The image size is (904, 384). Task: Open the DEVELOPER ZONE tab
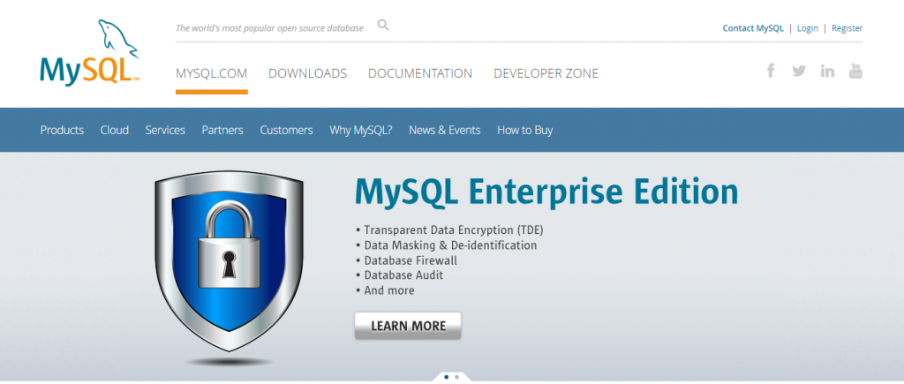click(546, 74)
